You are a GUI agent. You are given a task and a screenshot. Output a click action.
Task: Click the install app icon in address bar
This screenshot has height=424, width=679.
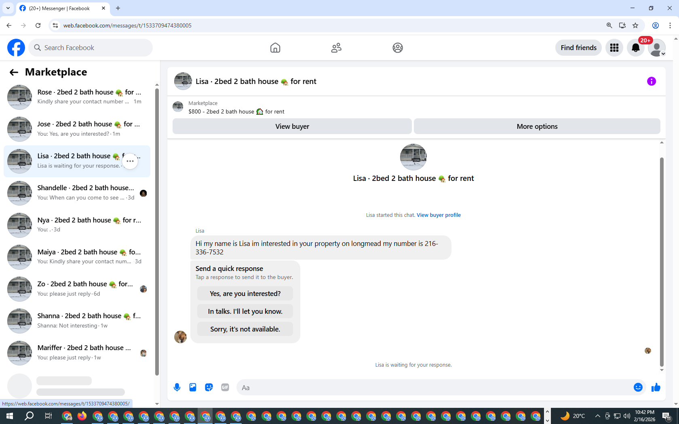point(622,25)
